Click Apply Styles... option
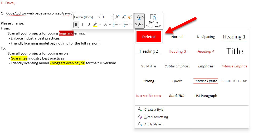This screenshot has width=253, height=133. [154, 124]
